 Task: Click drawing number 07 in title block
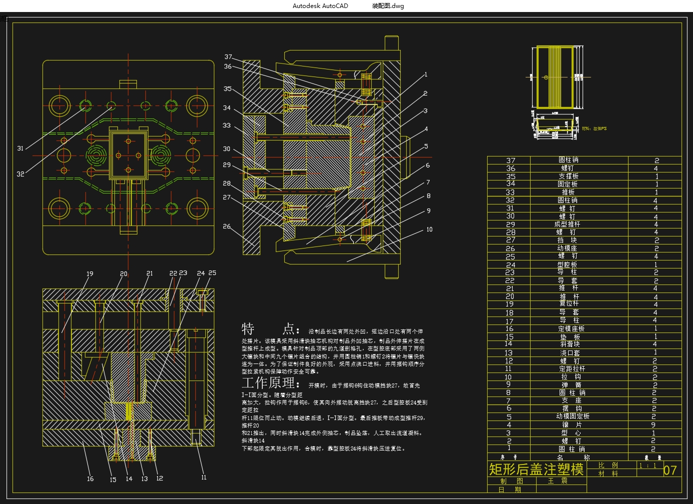[670, 470]
